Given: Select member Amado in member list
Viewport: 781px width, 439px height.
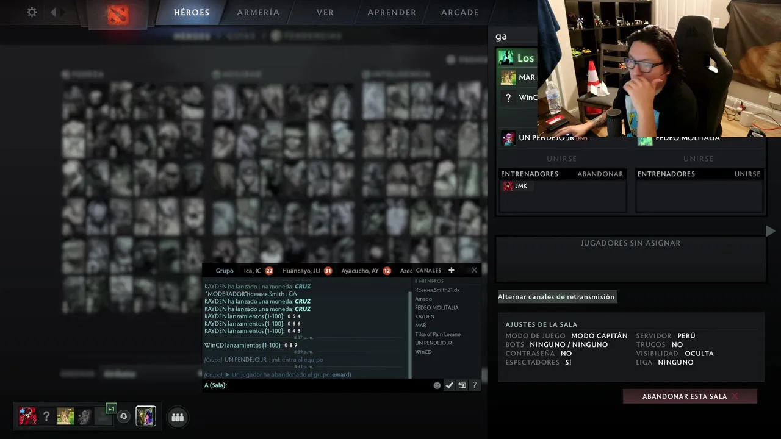Looking at the screenshot, I should coord(423,299).
